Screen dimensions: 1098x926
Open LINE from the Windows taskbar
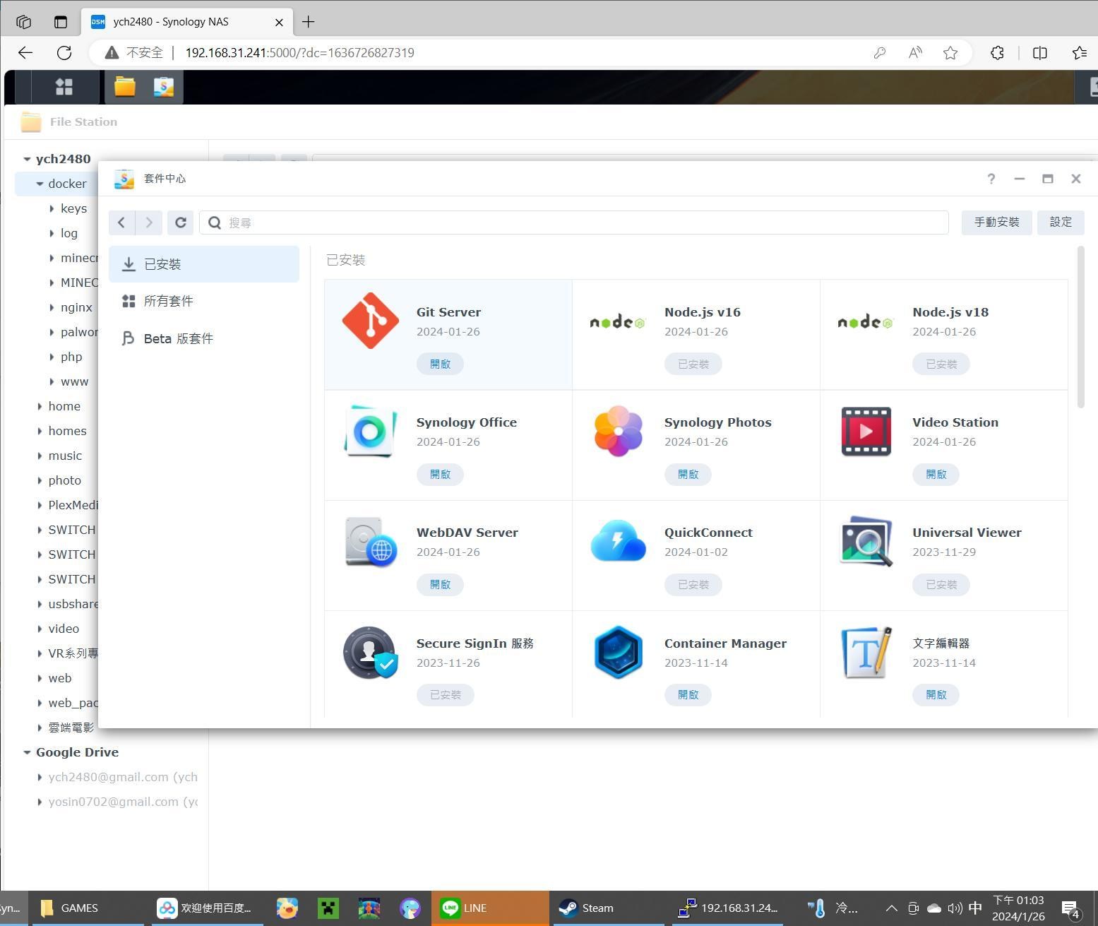click(490, 908)
